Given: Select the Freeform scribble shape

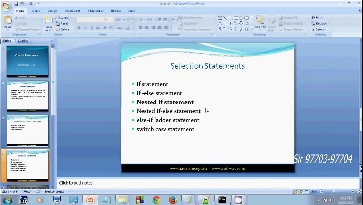Looking at the screenshot, I should tap(220, 29).
